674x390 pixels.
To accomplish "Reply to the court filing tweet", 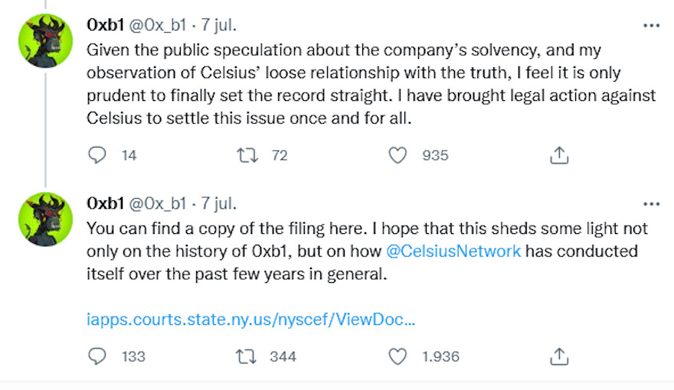I will pyautogui.click(x=97, y=356).
